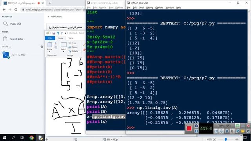
Task: Click the browser address bar URL
Action: click(56, 9)
